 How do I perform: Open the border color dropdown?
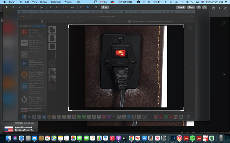click(x=58, y=7)
